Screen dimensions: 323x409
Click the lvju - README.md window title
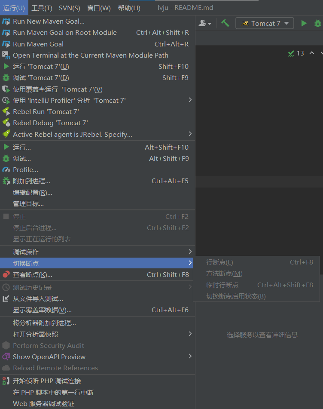coord(186,8)
